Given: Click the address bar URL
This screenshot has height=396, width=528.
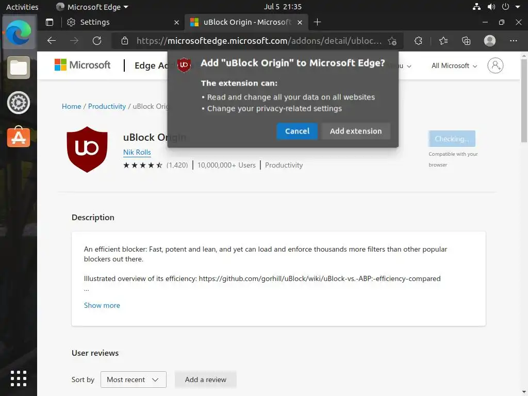Looking at the screenshot, I should click(259, 41).
